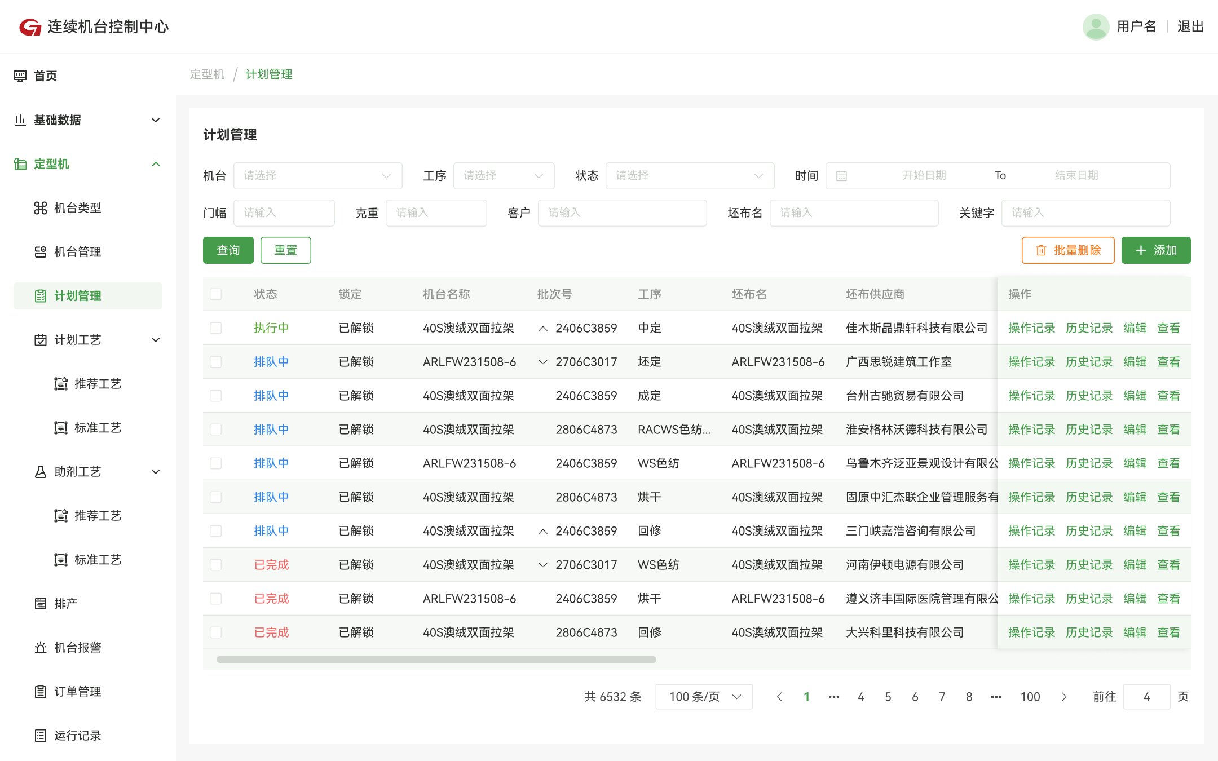
Task: Click calendar icon in the 时间 date range
Action: pyautogui.click(x=841, y=176)
